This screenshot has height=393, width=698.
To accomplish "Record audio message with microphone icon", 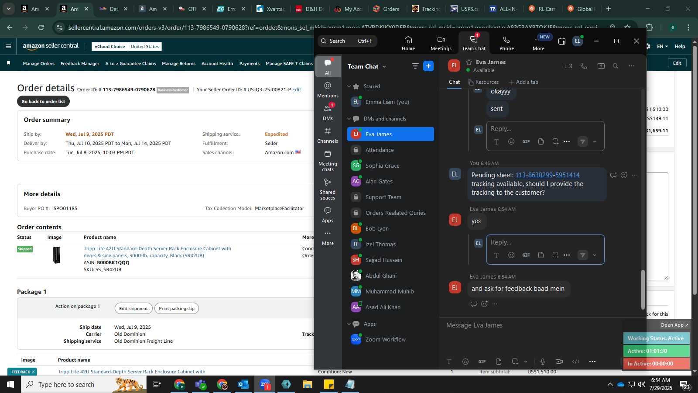I will 543,362.
